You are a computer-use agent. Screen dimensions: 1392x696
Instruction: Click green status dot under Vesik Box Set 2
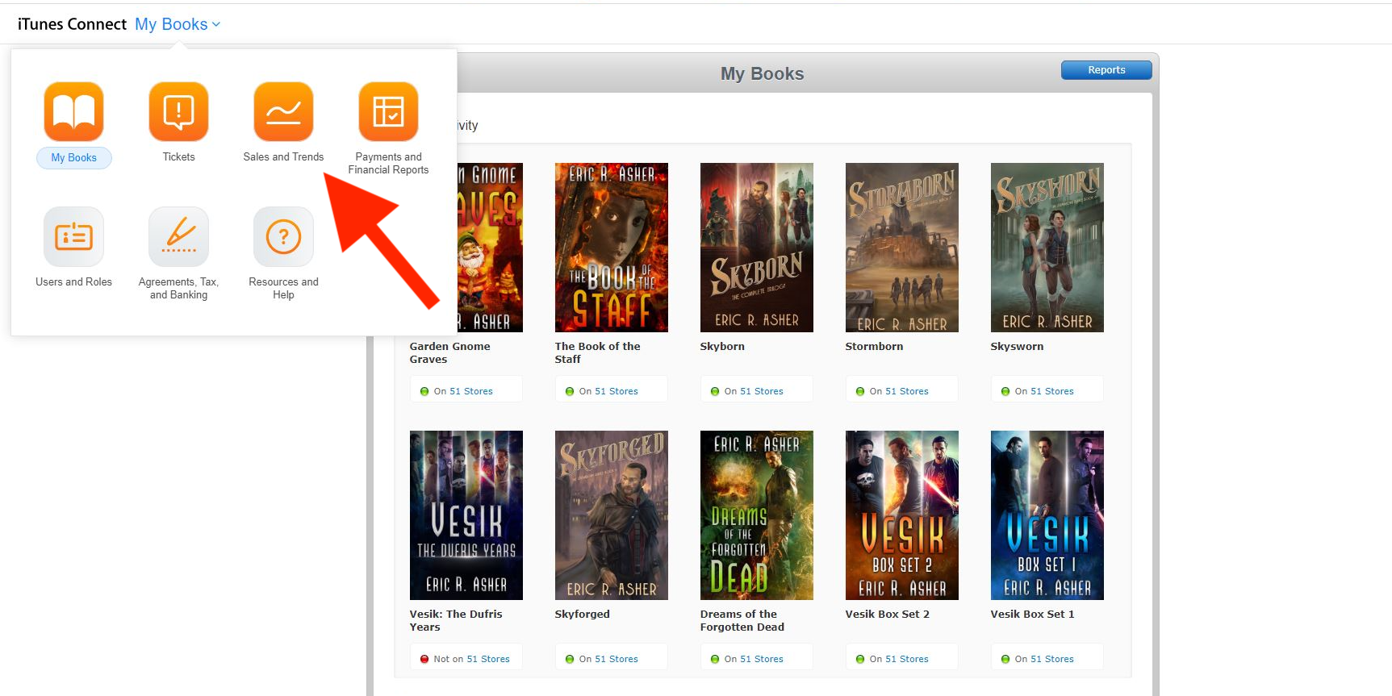click(x=860, y=659)
